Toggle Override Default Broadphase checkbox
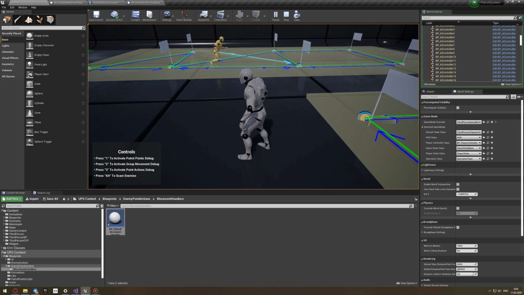This screenshot has width=524, height=295. tap(458, 228)
